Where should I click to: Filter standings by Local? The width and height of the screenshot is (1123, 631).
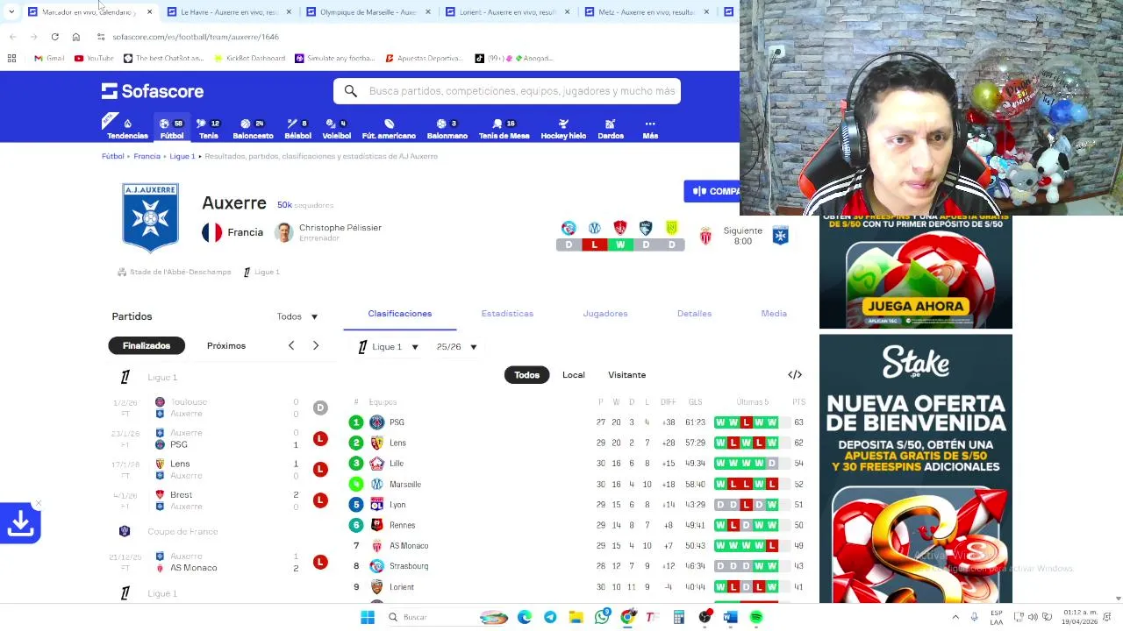point(574,375)
